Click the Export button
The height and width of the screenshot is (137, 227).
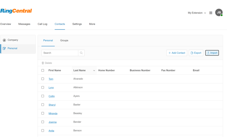[196, 53]
